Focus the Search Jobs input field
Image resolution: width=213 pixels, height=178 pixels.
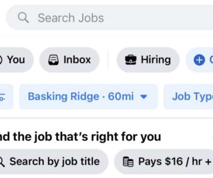(110, 17)
